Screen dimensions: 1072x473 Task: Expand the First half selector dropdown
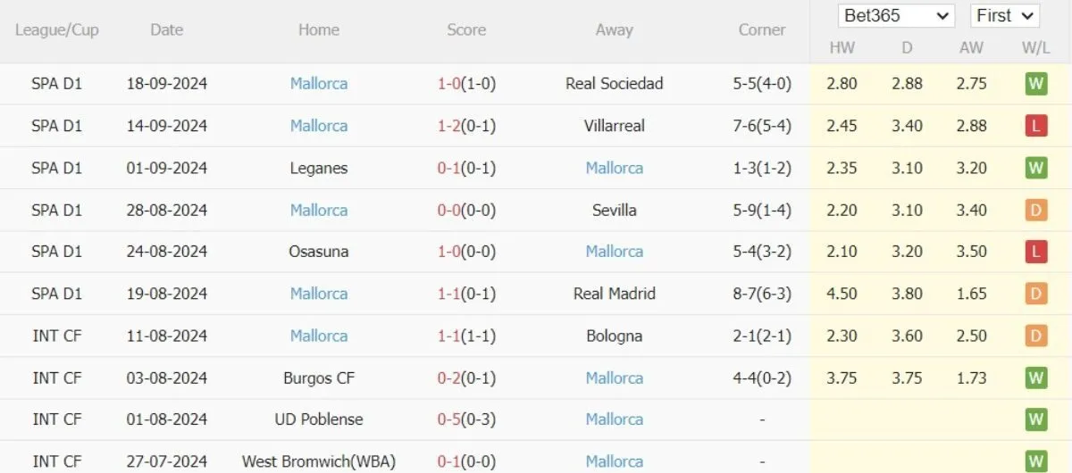click(x=1004, y=16)
